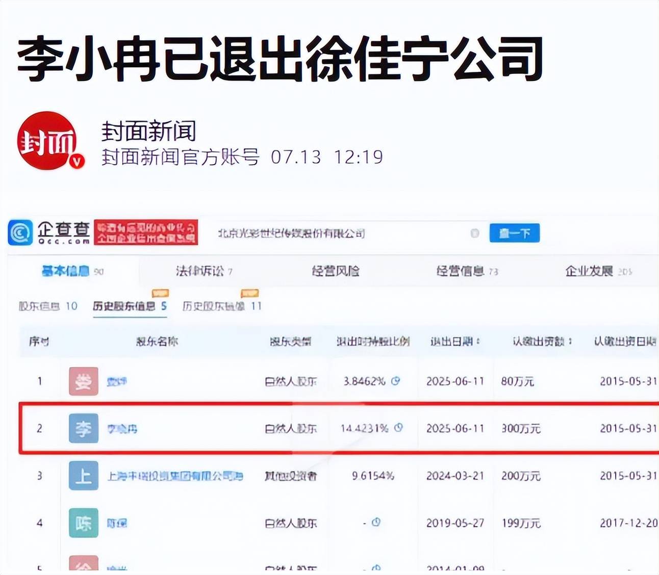Switch to the 经营风险 tab
The height and width of the screenshot is (575, 659).
(x=336, y=271)
